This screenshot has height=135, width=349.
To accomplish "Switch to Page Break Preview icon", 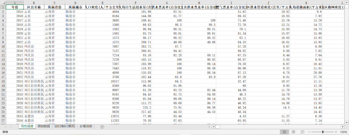I will pyautogui.click(x=302, y=132).
